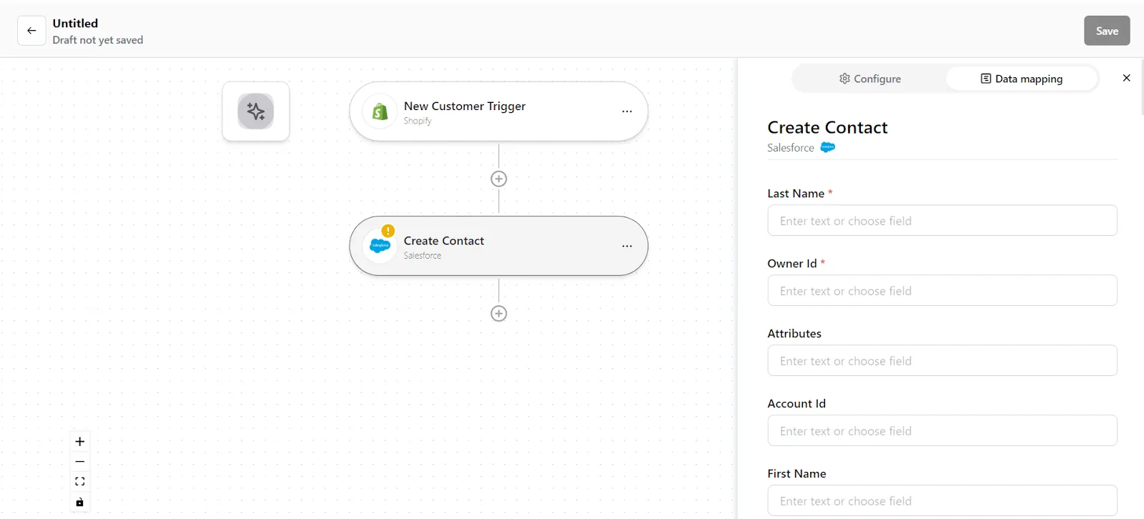Focus the Last Name input field
This screenshot has height=519, width=1144.
coord(942,220)
